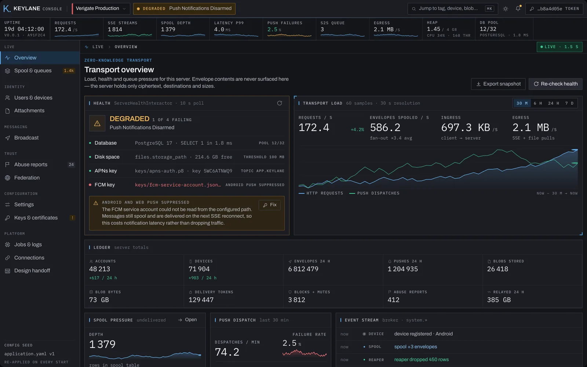The image size is (587, 367).
Task: Open the Spool pressure panel via Open
Action: click(187, 320)
